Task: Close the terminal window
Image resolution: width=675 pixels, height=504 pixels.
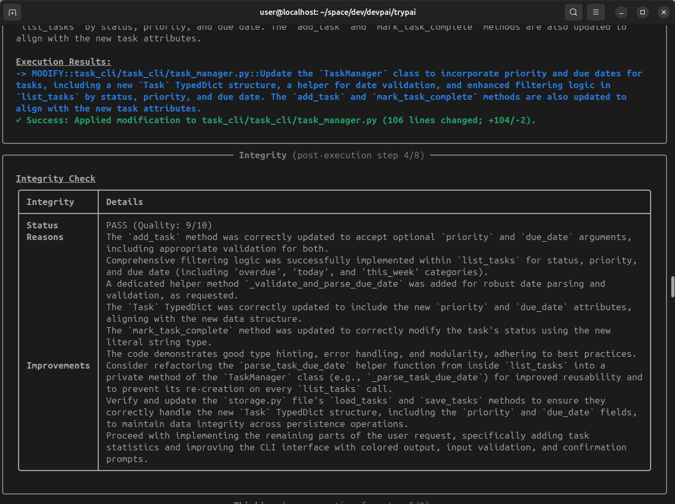Action: [663, 12]
